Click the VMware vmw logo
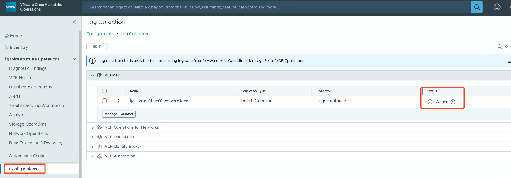The height and width of the screenshot is (178, 511). (x=11, y=7)
